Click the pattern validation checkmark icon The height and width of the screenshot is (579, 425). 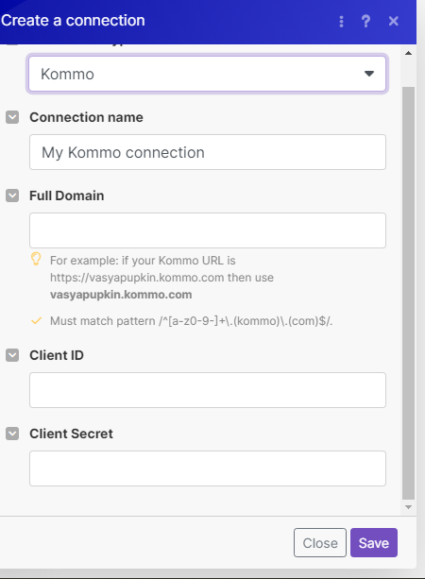(x=36, y=320)
